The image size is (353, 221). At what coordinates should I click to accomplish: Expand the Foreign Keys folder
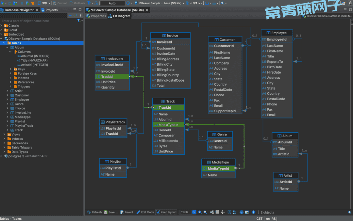[x=10, y=73]
